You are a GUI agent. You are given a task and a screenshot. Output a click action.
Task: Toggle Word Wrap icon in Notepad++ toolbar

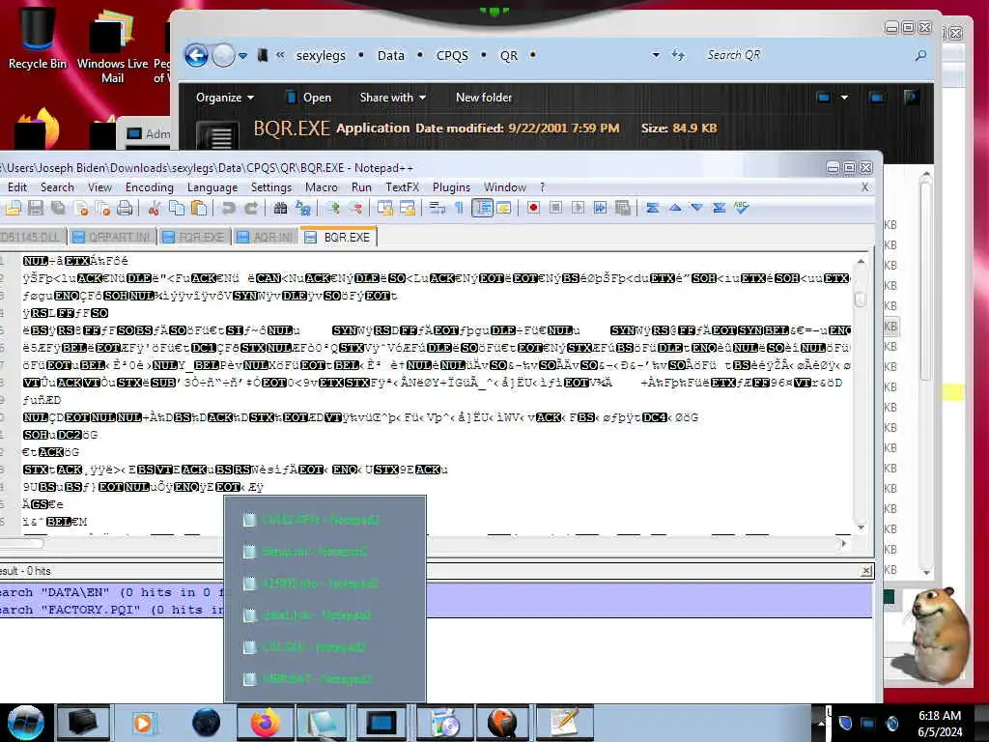[438, 208]
